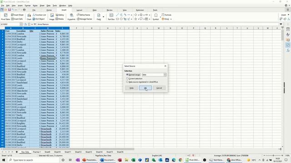291x163 pixels.
Task: Open Manage Names
Action: (x=85, y=19)
